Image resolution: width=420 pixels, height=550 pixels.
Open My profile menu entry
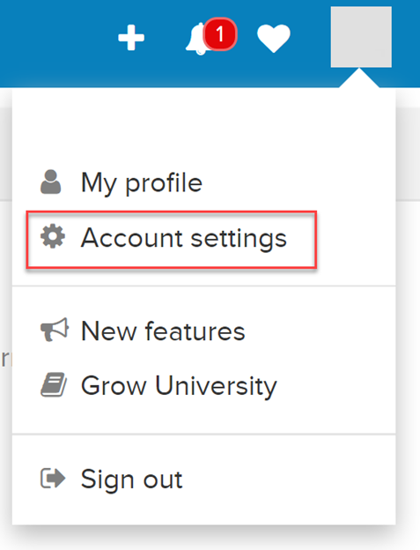click(142, 182)
